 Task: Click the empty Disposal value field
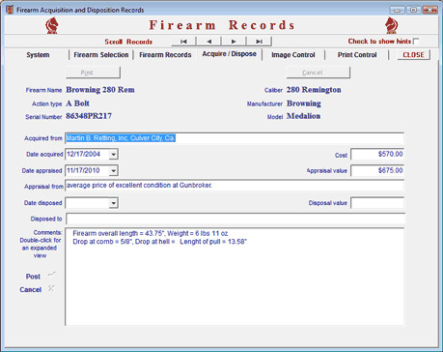(377, 203)
